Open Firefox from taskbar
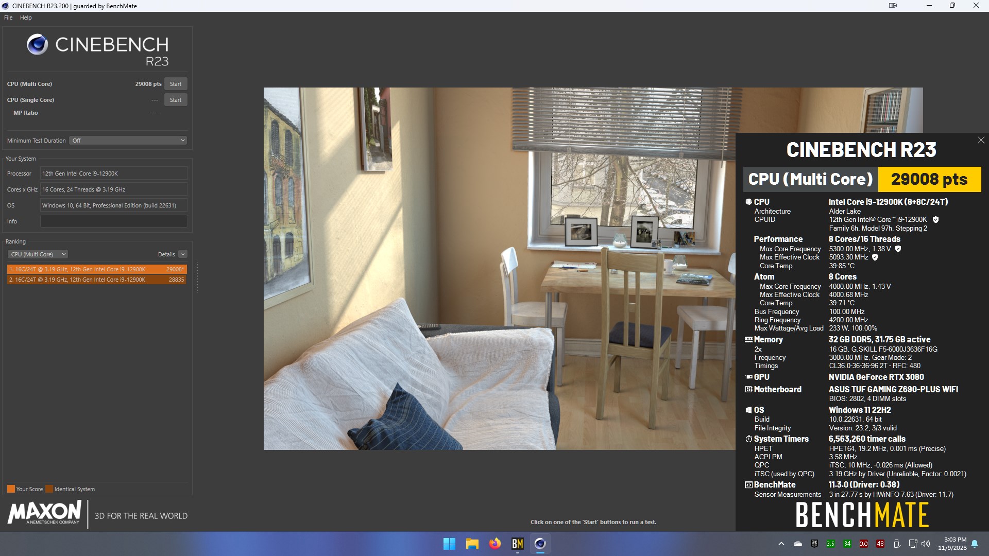This screenshot has height=556, width=989. coord(495,544)
